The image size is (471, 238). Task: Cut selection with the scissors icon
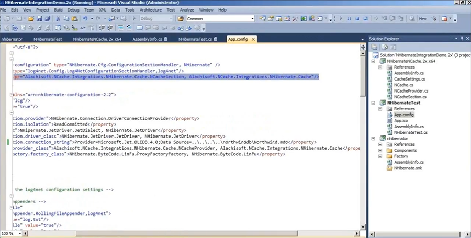[x=58, y=19]
